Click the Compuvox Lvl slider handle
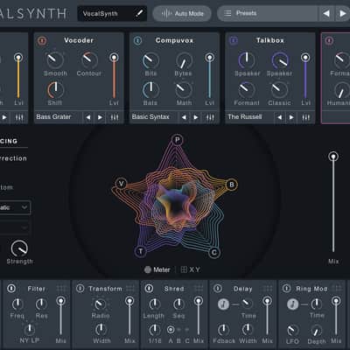The height and width of the screenshot is (350, 350). click(x=209, y=57)
